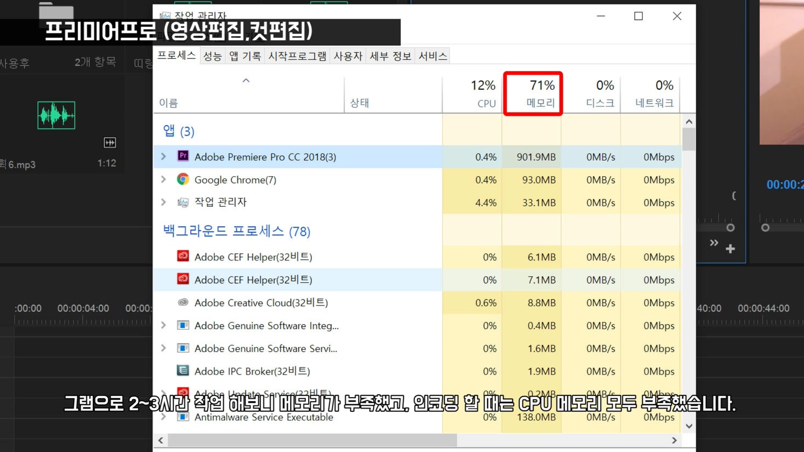Click the Antimalware Service Executable icon
804x452 pixels.
tap(183, 417)
